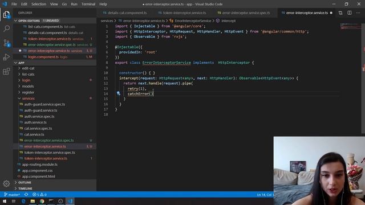Synchronize changes from the status bar
Screen dimensions: 365x205
[x=26, y=195]
